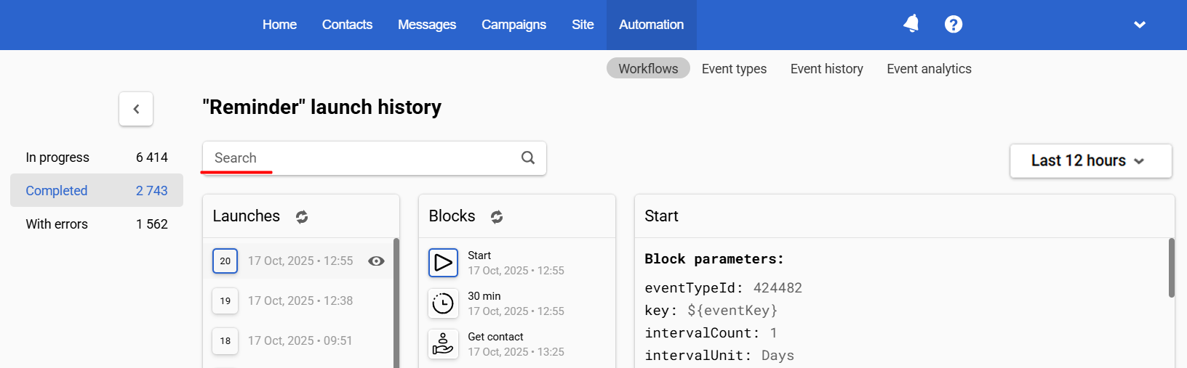
Task: Select launch dated 17 Oct, 2025 • 12:55
Action: coord(300,261)
